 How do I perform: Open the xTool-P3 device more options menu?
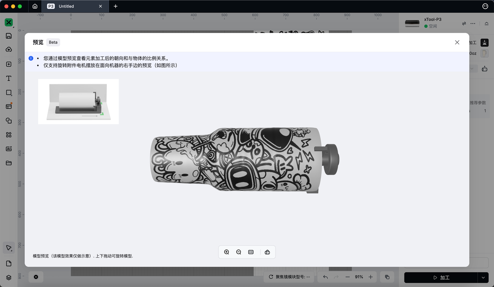(473, 24)
